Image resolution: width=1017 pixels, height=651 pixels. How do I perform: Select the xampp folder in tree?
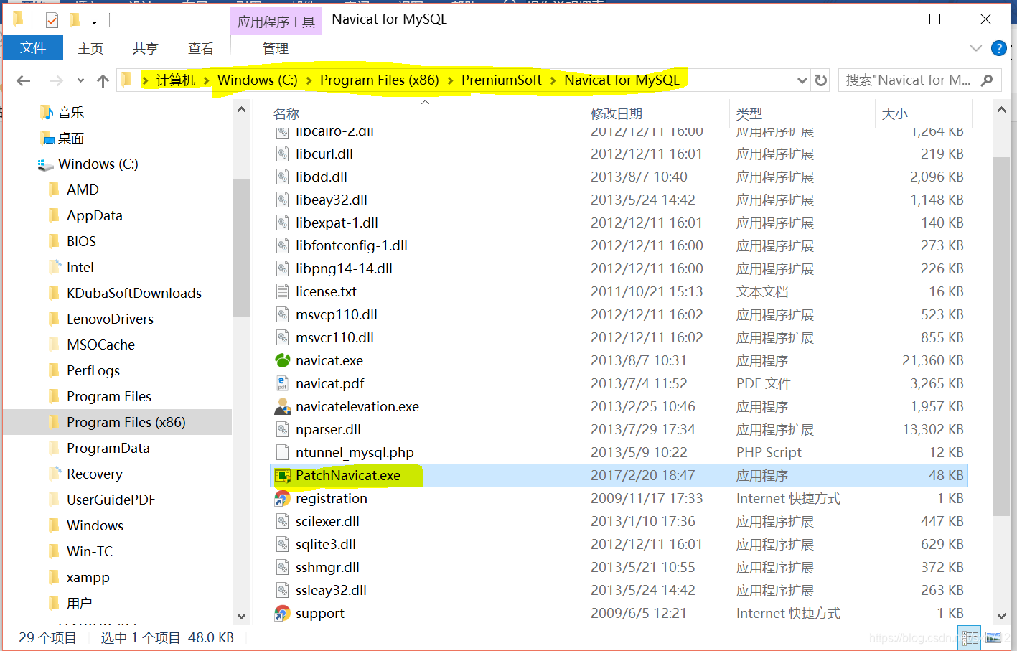(x=88, y=577)
